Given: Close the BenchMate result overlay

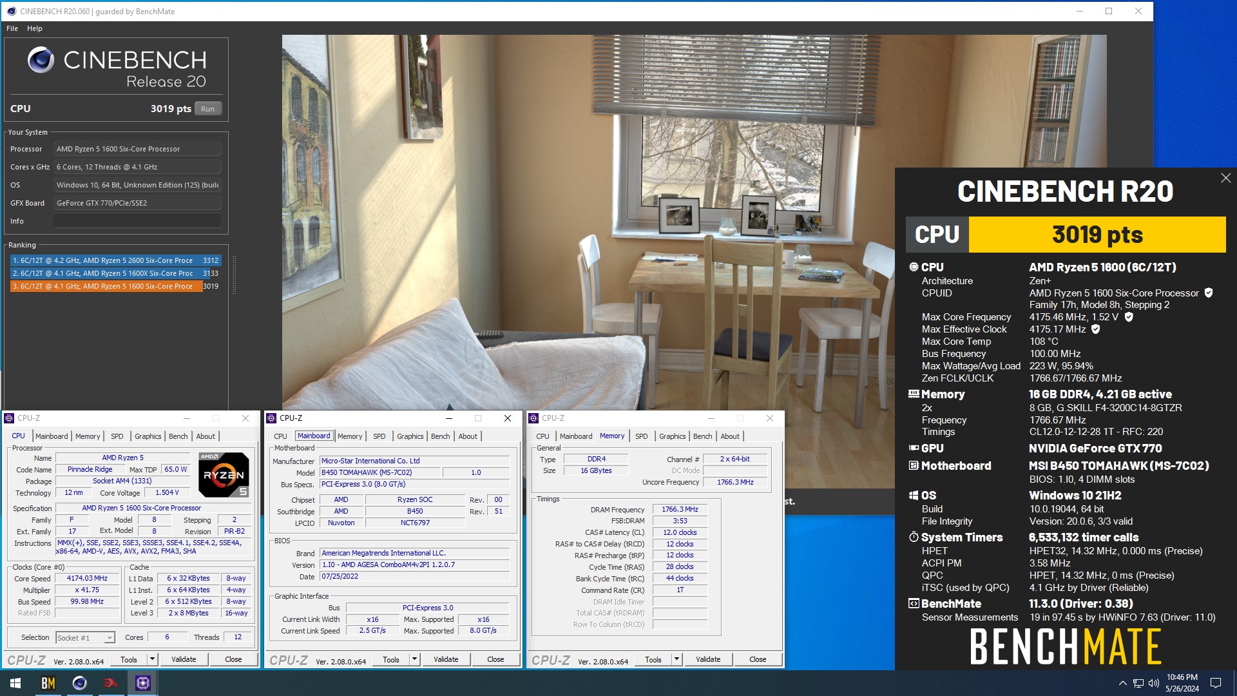Looking at the screenshot, I should pos(1225,178).
